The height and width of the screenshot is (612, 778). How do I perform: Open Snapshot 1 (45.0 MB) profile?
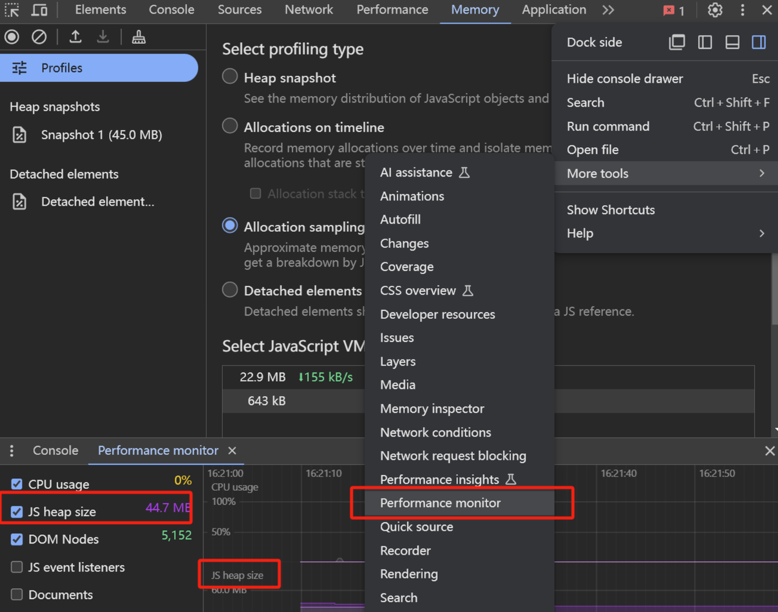click(x=101, y=135)
